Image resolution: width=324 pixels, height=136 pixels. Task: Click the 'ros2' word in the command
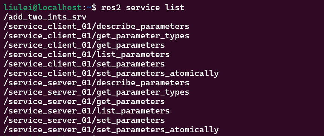coord(111,8)
